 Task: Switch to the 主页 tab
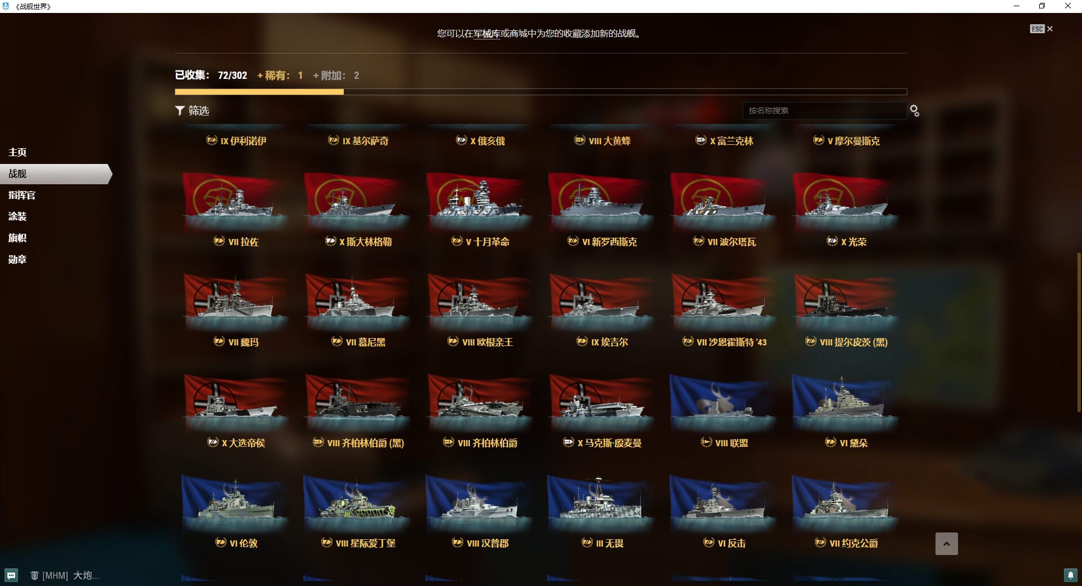pos(17,152)
